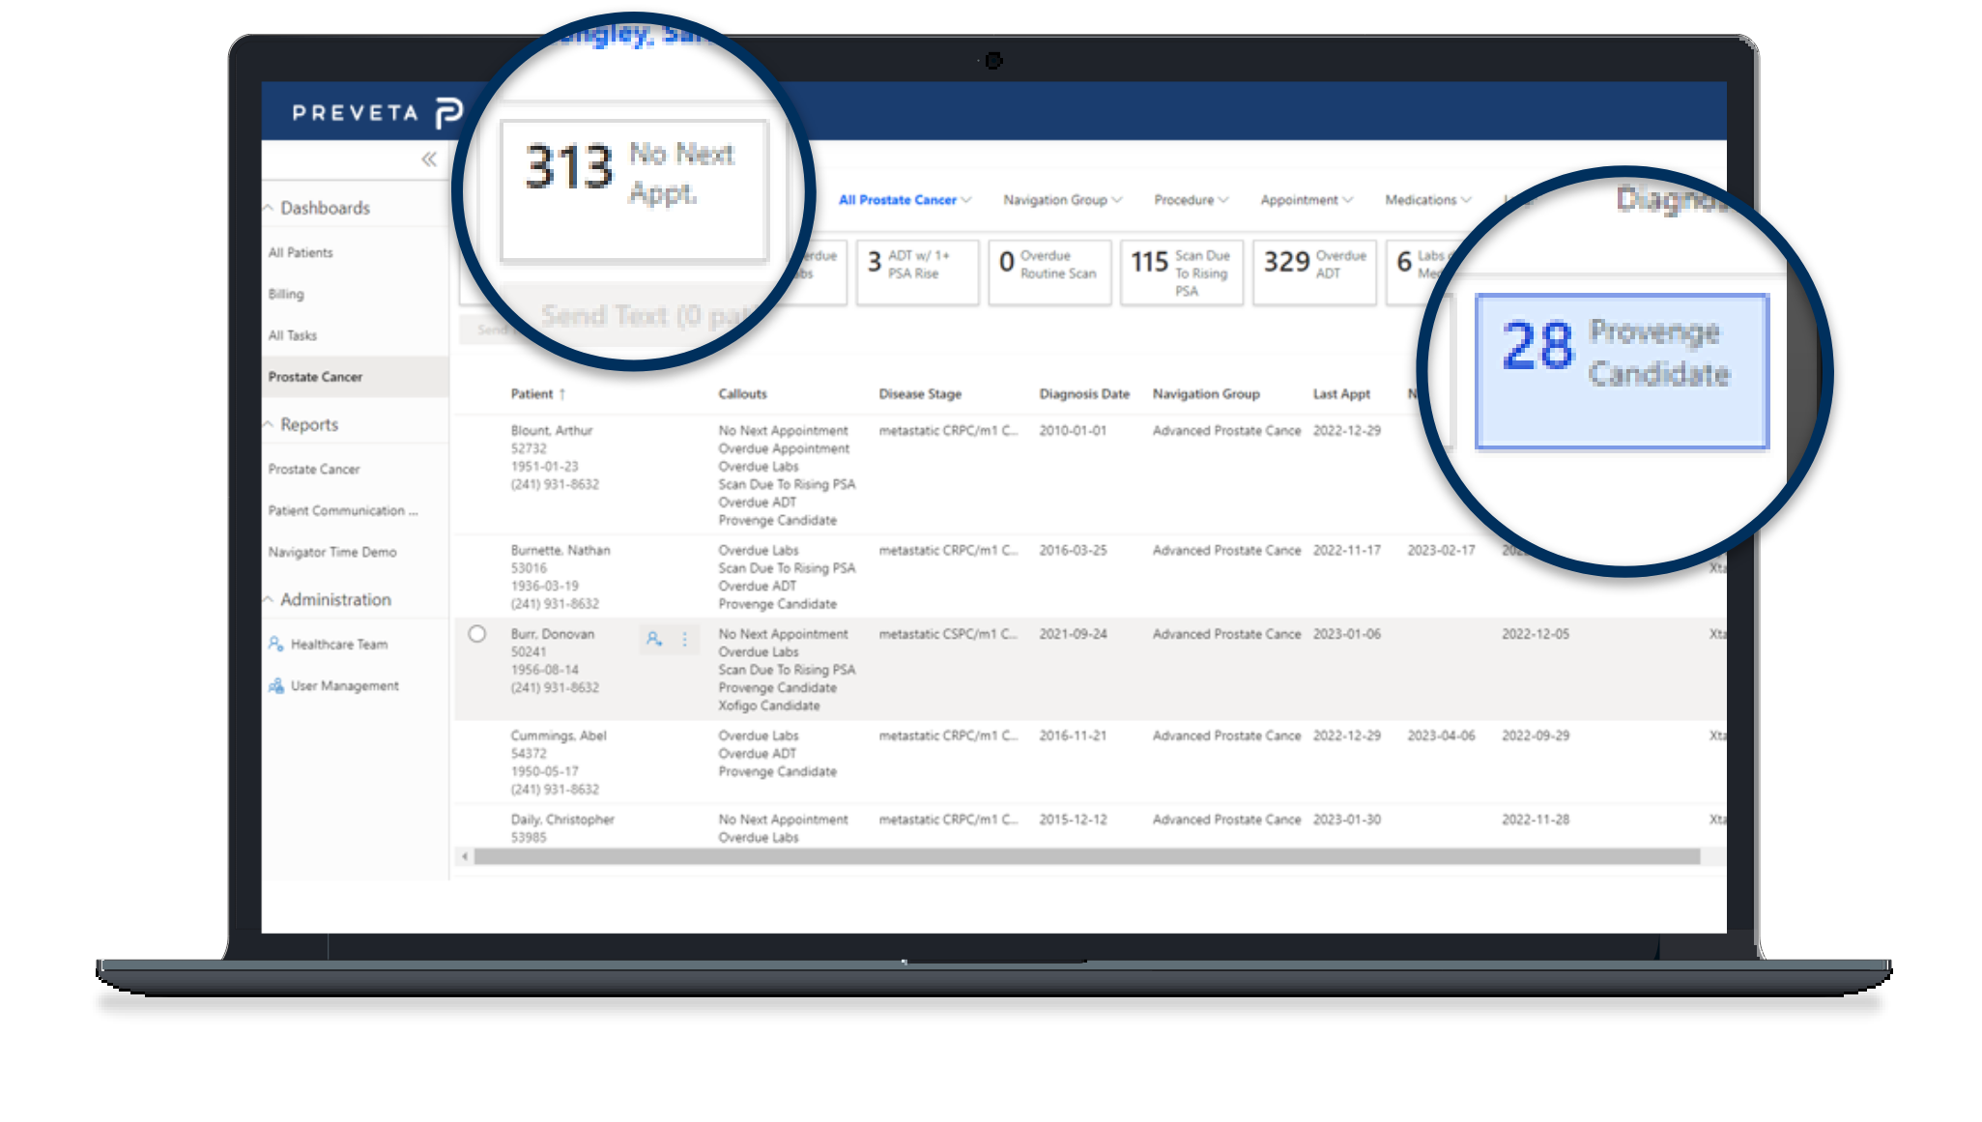Click patient name Burr, Donovan
Viewport: 1982px width, 1122px height.
click(x=553, y=635)
